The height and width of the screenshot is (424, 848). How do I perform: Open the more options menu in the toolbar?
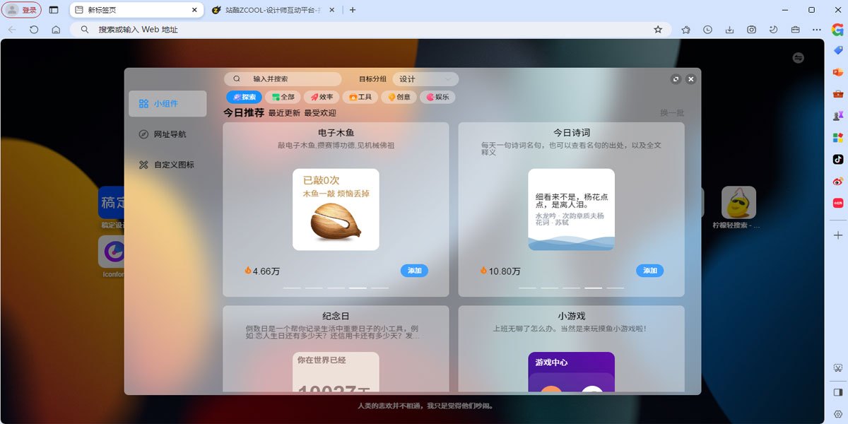(x=818, y=30)
